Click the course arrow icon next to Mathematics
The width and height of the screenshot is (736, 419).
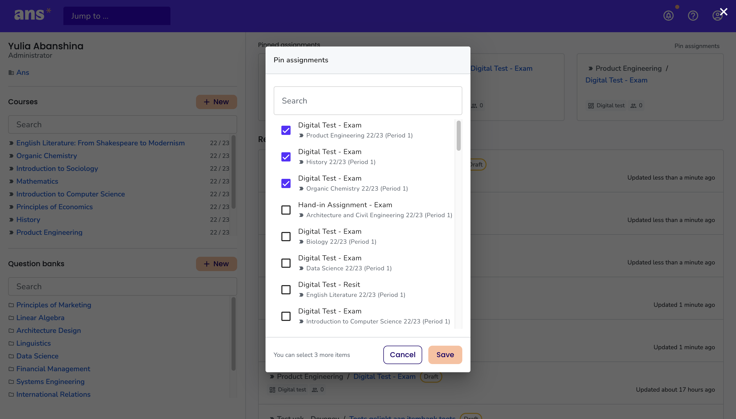[x=11, y=181]
